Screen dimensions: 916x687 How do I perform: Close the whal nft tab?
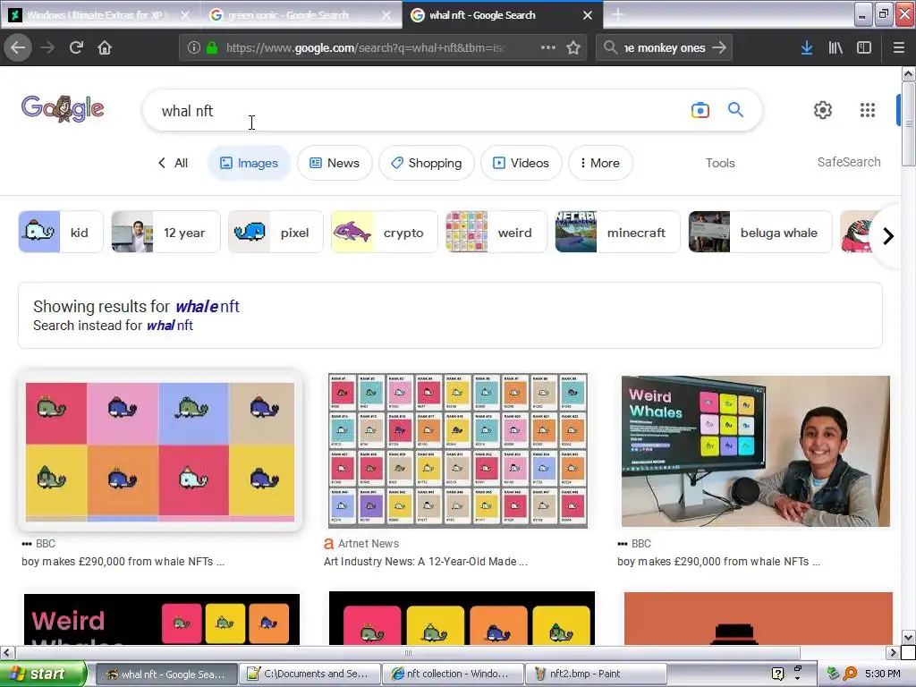(588, 15)
